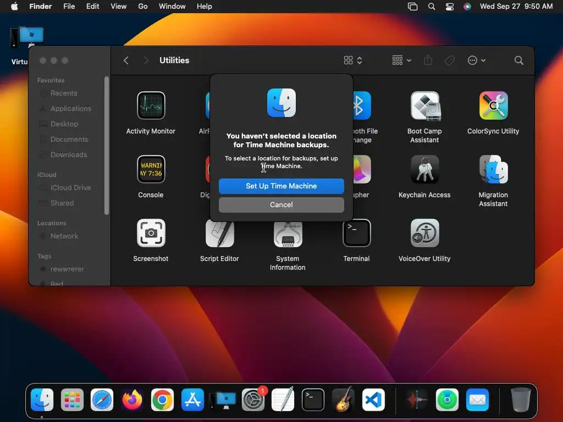Image resolution: width=563 pixels, height=422 pixels.
Task: Open the Apple menu
Action: [14, 7]
